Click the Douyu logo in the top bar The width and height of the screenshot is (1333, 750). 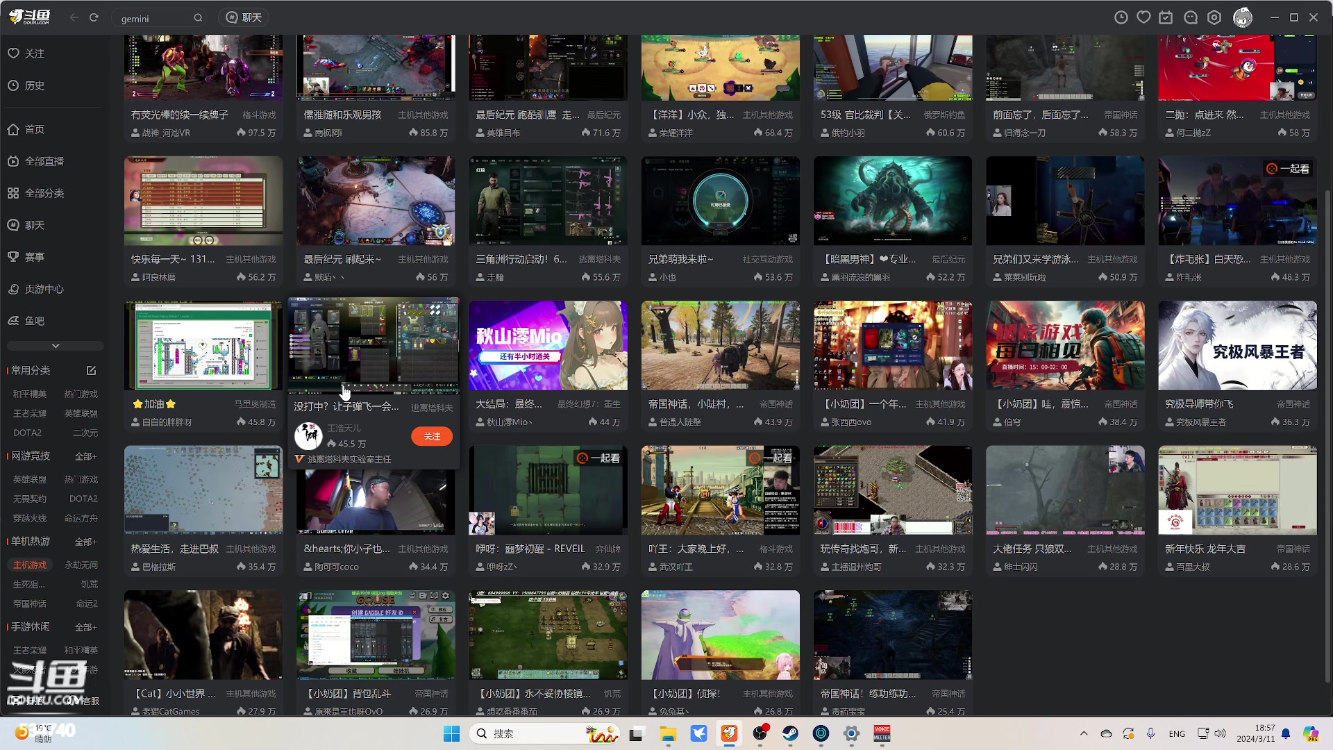coord(30,17)
